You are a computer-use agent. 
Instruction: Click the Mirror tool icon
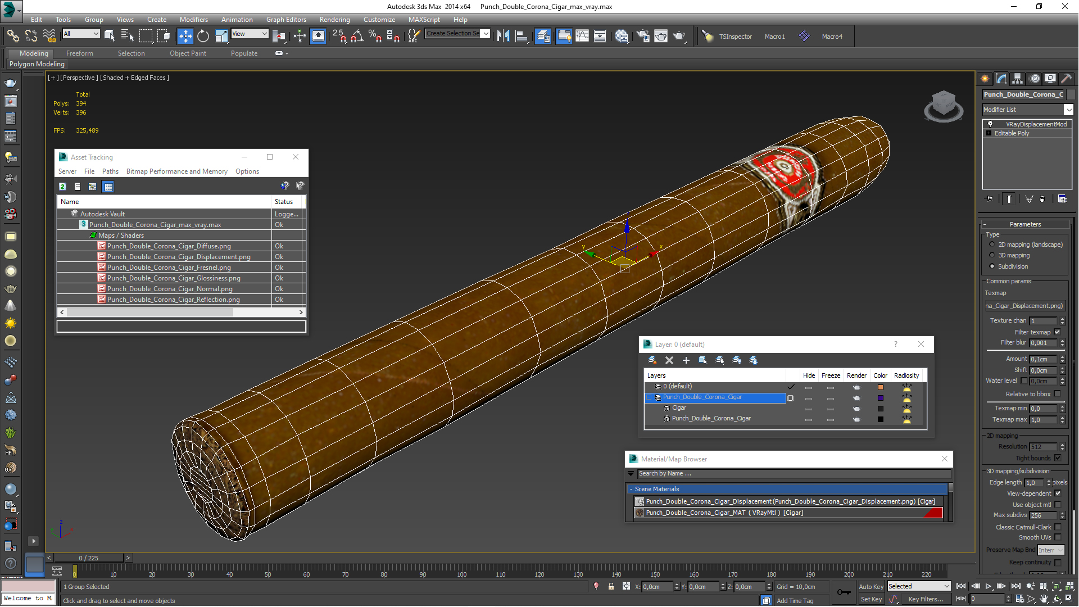(x=504, y=36)
